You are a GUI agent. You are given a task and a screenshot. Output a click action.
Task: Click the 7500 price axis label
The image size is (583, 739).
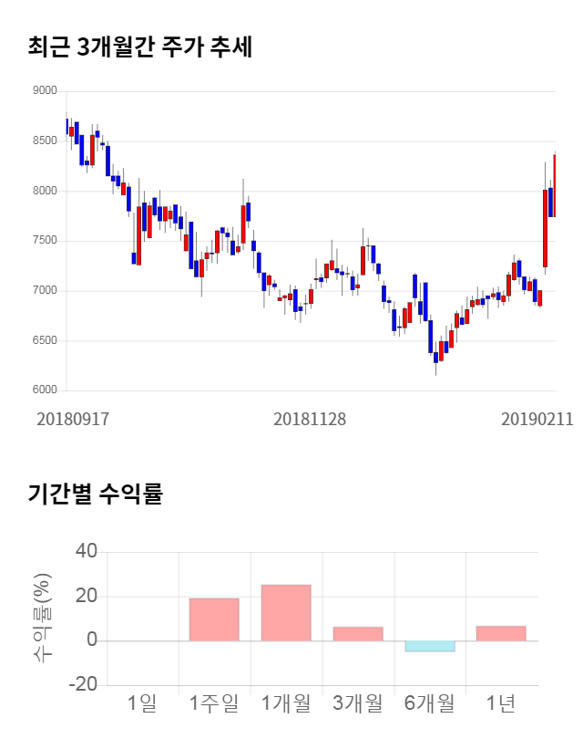point(44,241)
